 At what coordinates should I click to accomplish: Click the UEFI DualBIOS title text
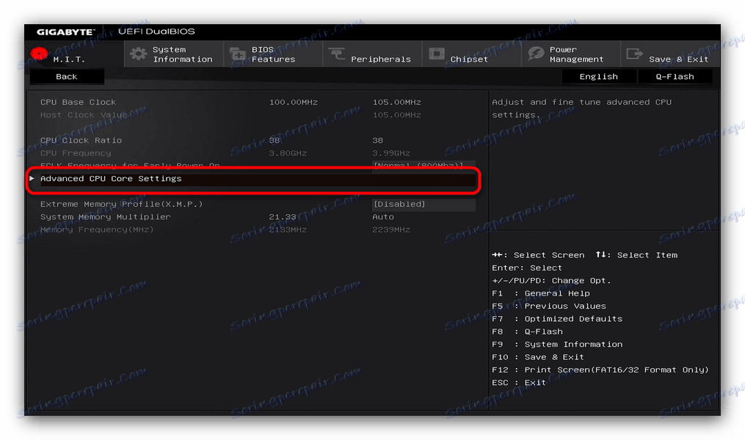(x=156, y=32)
